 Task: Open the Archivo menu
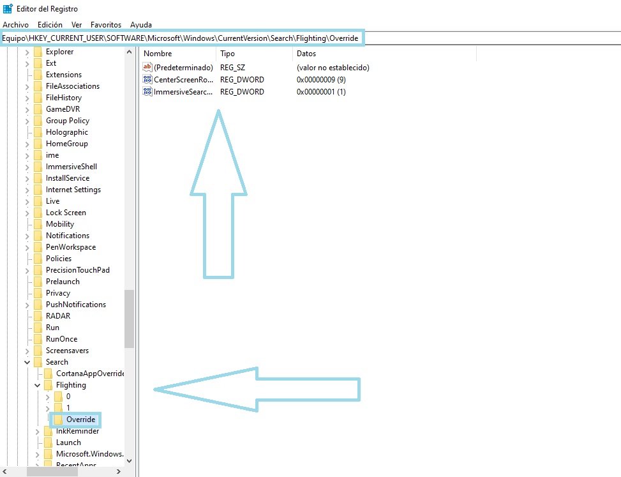(15, 24)
